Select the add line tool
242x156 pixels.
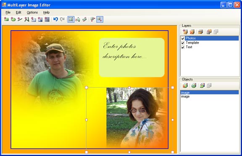20,19
